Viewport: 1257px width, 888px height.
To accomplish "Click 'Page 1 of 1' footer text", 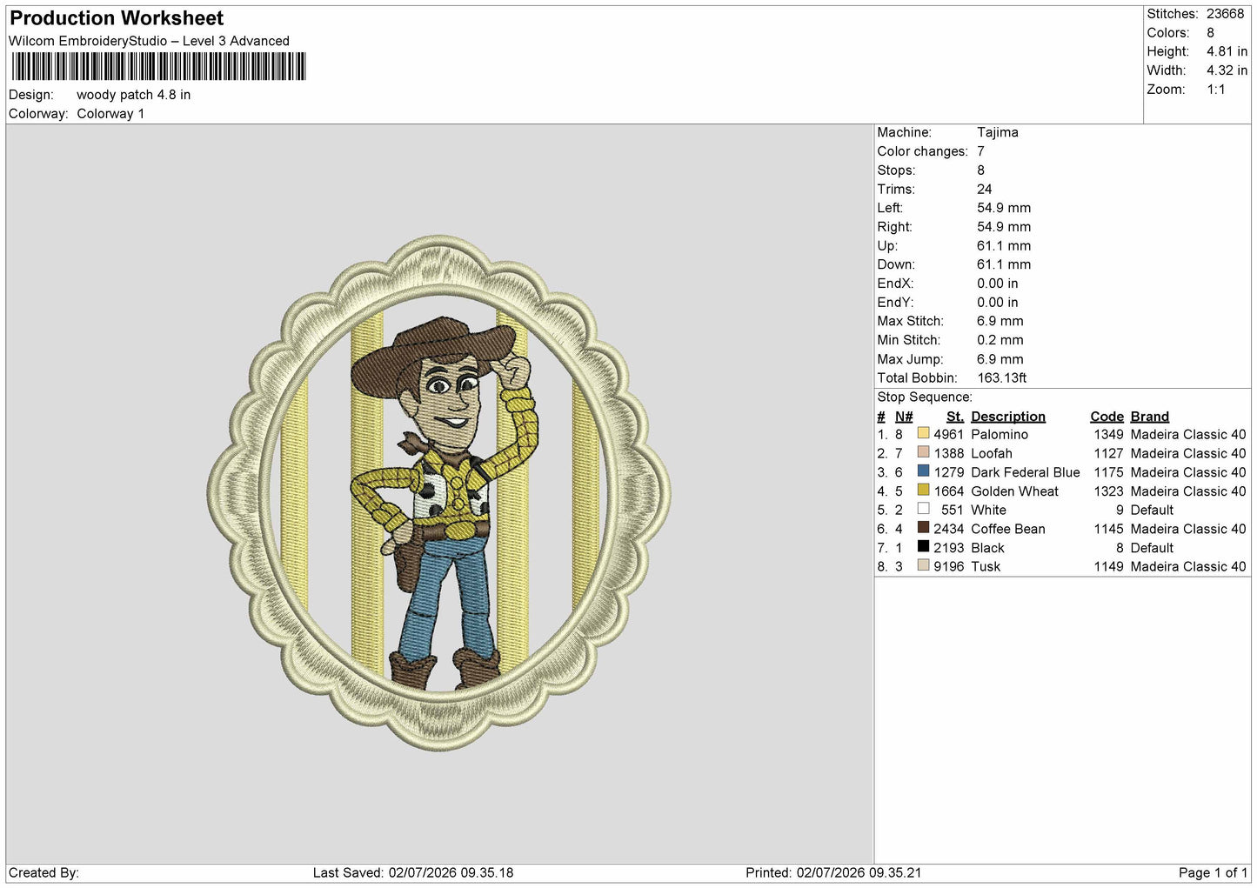I will click(1213, 872).
